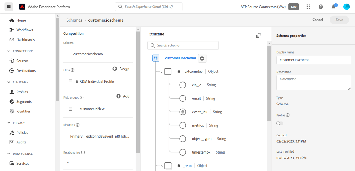Assign a class with the Assign button

pyautogui.click(x=121, y=69)
